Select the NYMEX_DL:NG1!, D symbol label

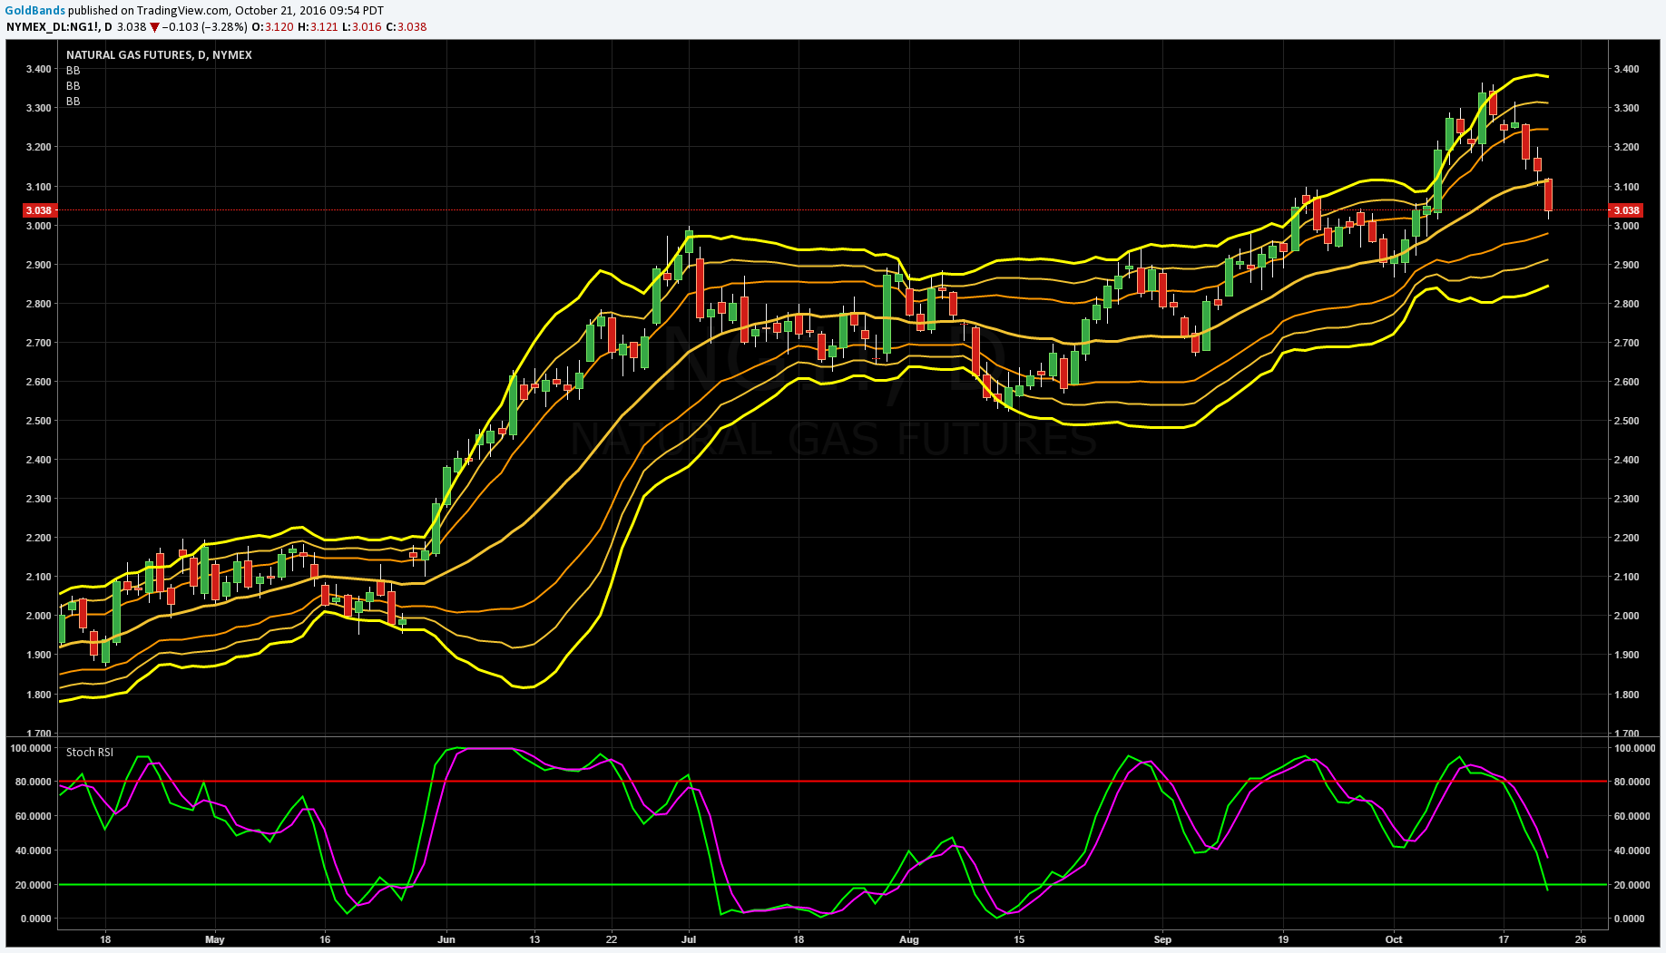(x=60, y=27)
